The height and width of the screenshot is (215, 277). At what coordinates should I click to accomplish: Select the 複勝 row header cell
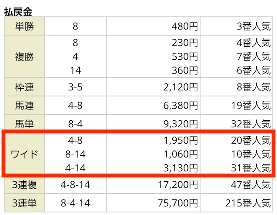tap(24, 57)
